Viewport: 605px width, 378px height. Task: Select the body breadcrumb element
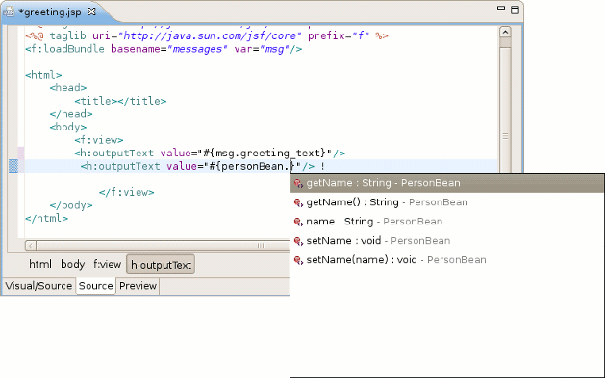click(72, 264)
